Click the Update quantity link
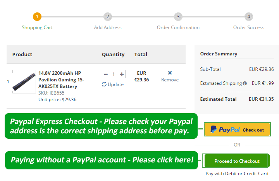The image size is (279, 181). [x=115, y=84]
